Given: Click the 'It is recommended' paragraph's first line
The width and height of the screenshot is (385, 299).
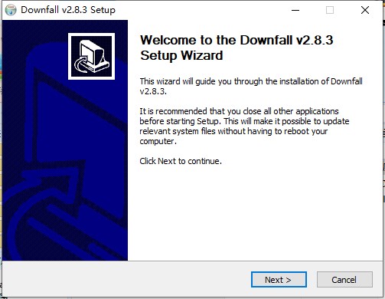Looking at the screenshot, I should 239,111.
